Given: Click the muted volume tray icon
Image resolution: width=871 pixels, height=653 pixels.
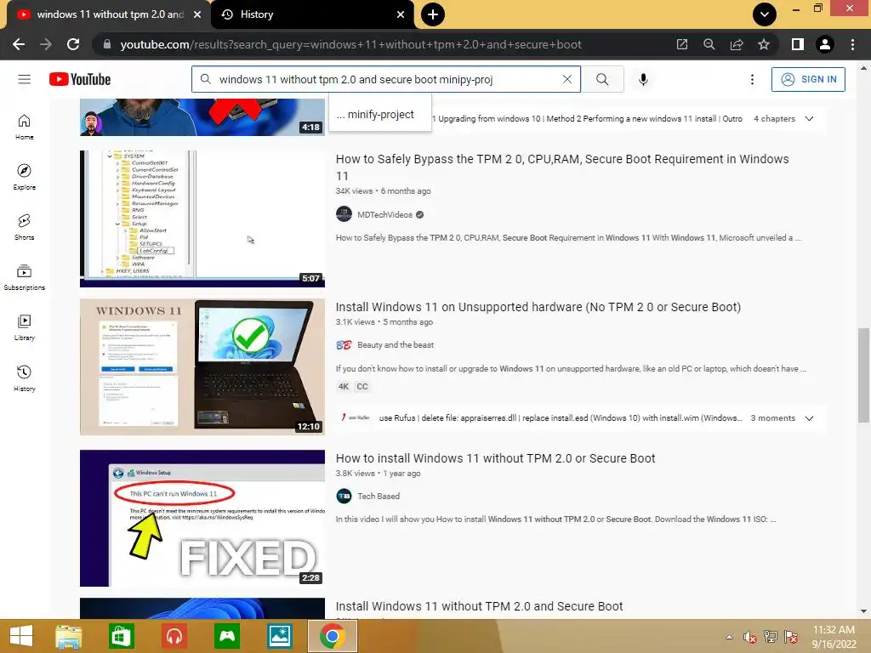Looking at the screenshot, I should [x=749, y=637].
